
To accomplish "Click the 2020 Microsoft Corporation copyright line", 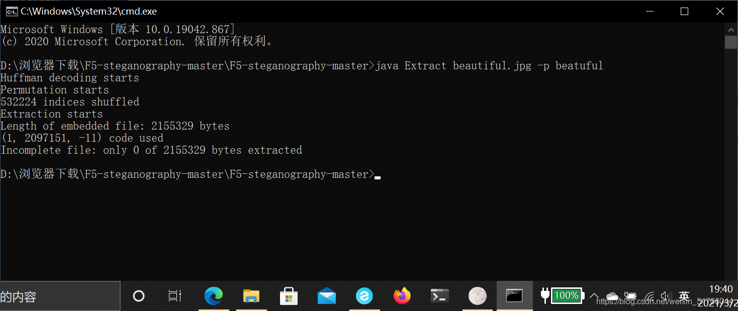I will (x=138, y=41).
